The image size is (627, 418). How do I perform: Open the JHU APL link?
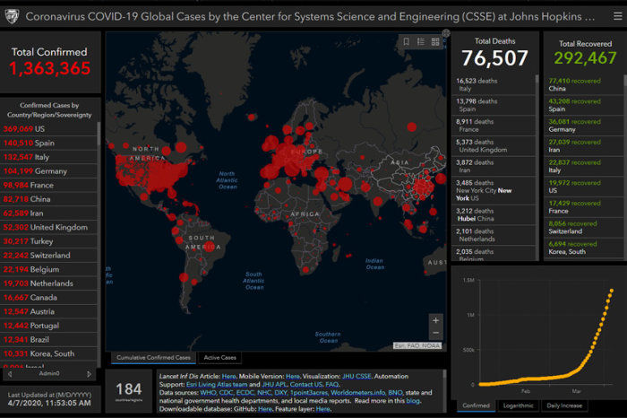274,385
